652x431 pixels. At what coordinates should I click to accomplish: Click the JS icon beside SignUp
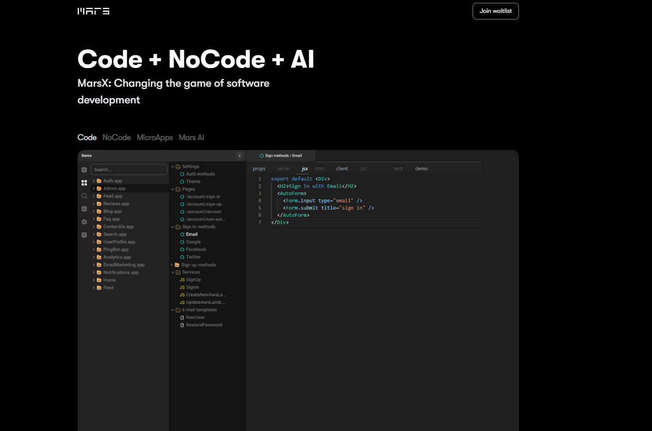(182, 280)
